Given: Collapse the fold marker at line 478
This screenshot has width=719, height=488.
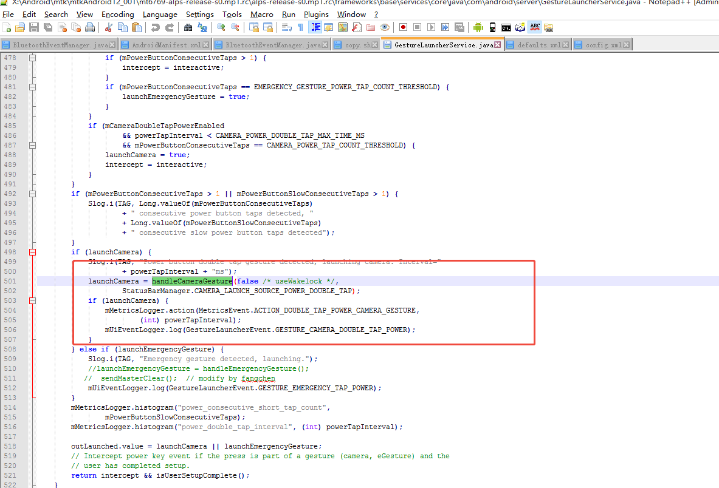Looking at the screenshot, I should [x=33, y=58].
